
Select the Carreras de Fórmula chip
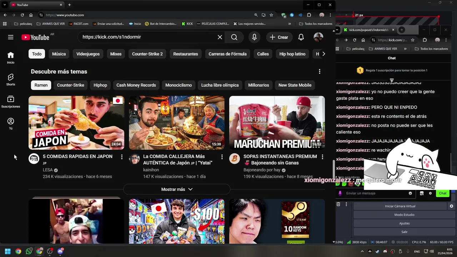coord(227,54)
